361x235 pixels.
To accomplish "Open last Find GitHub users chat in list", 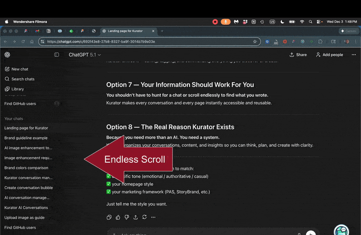I will tap(20, 227).
